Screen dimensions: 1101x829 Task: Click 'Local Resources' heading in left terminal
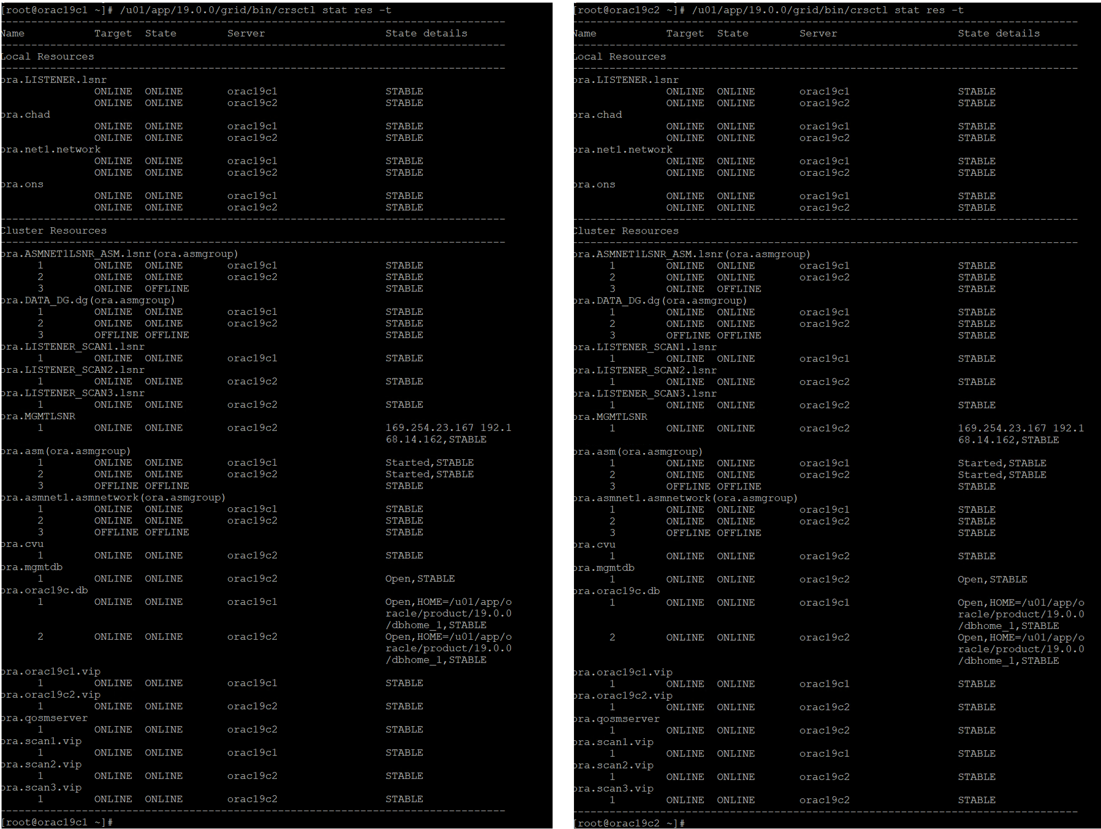coord(47,56)
